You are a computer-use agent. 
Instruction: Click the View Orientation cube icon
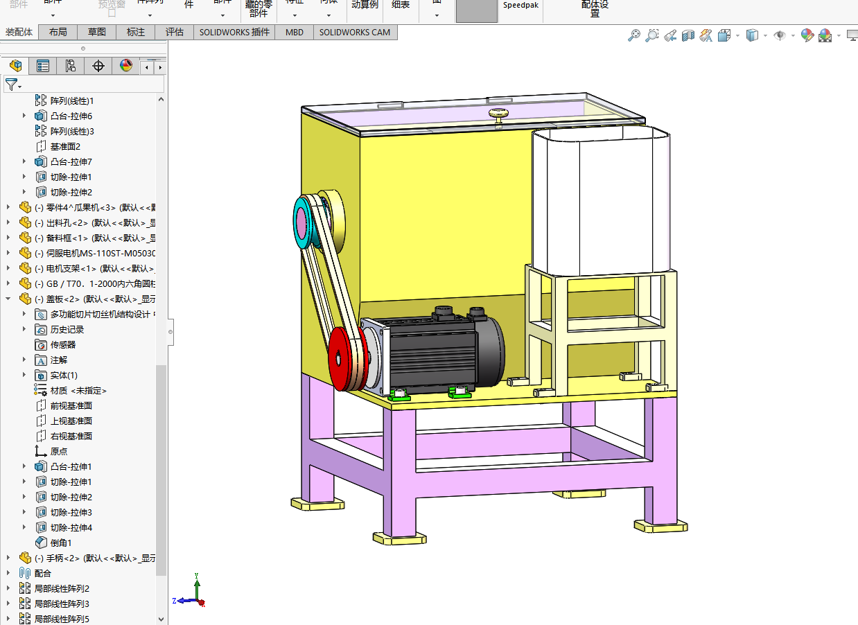coord(724,35)
